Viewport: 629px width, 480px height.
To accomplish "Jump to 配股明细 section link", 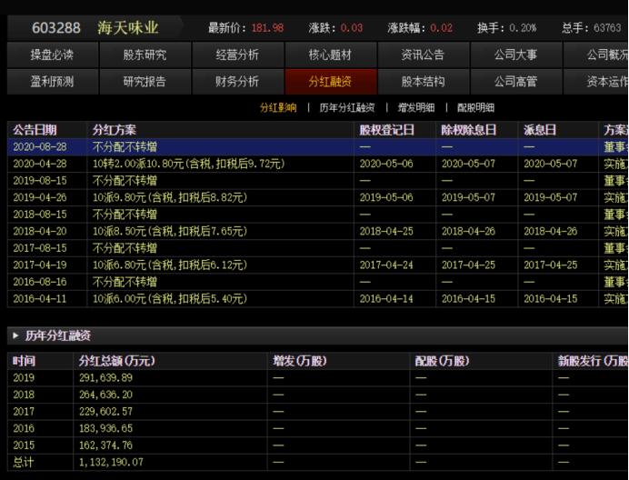I will pos(475,107).
